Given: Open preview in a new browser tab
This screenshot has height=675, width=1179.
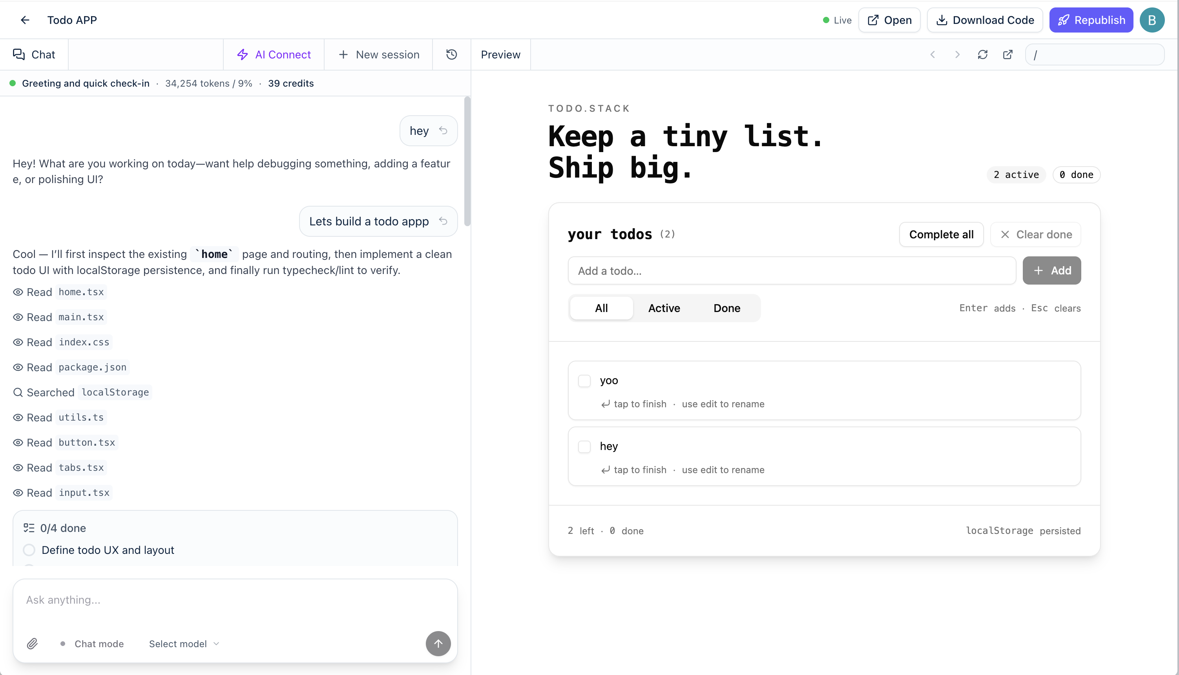Looking at the screenshot, I should click(1008, 54).
